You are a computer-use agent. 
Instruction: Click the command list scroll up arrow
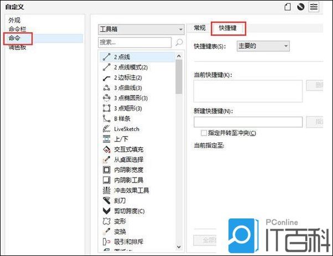click(179, 56)
